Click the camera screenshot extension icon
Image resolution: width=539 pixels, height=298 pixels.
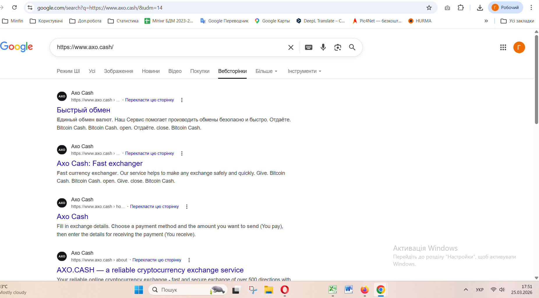(x=447, y=8)
